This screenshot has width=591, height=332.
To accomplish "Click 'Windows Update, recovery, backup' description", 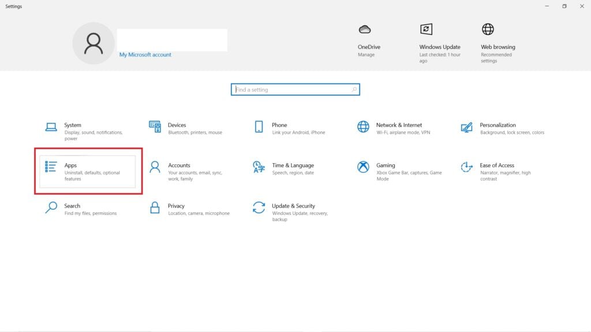I will 300,217.
